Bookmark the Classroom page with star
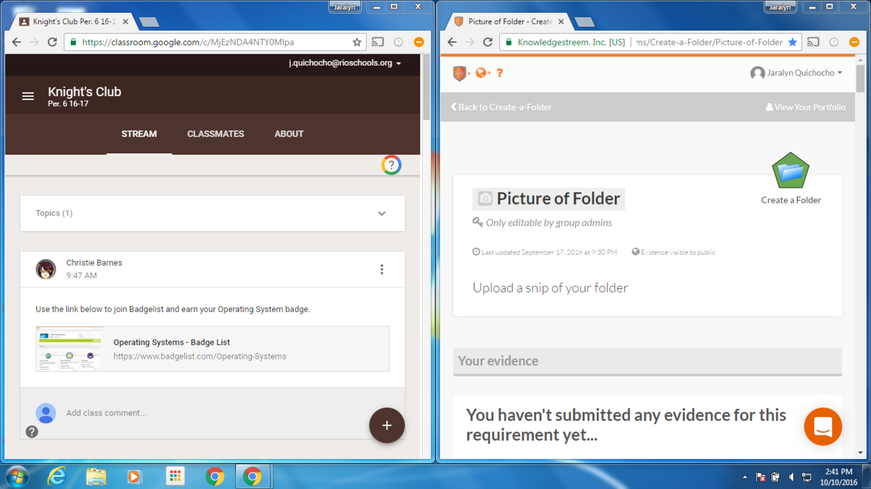This screenshot has width=871, height=489. (357, 42)
